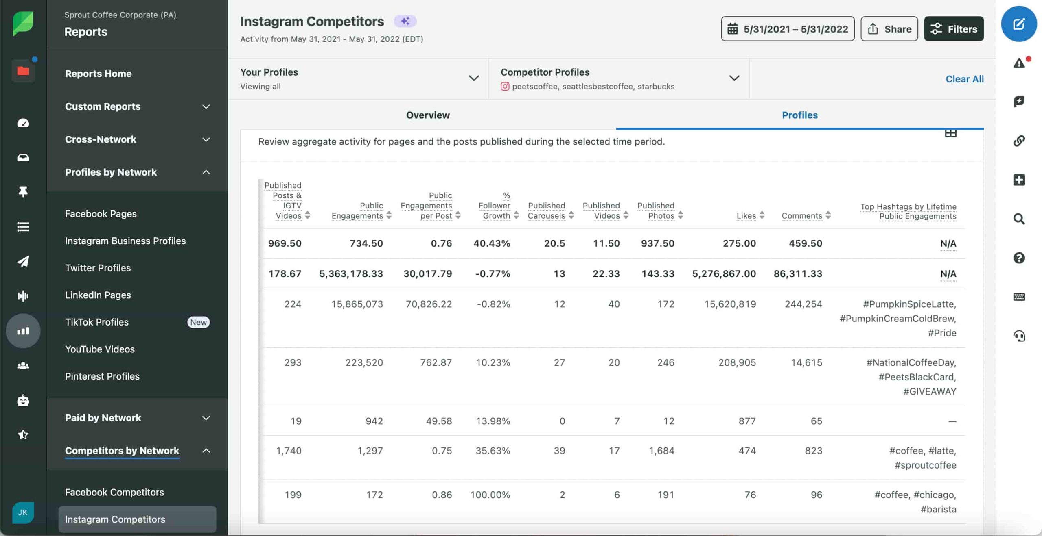Click the Clear All link
The width and height of the screenshot is (1042, 536).
(x=964, y=79)
